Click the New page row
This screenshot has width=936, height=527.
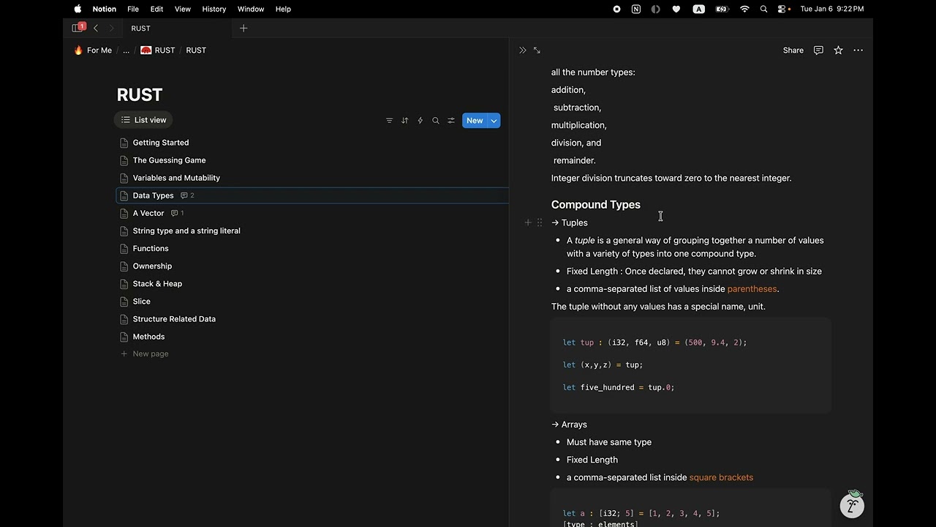[313, 354]
